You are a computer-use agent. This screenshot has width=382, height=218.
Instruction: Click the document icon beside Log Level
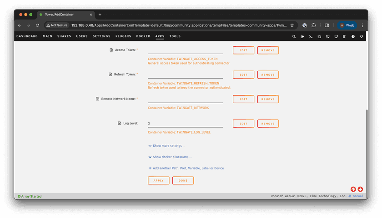click(119, 123)
